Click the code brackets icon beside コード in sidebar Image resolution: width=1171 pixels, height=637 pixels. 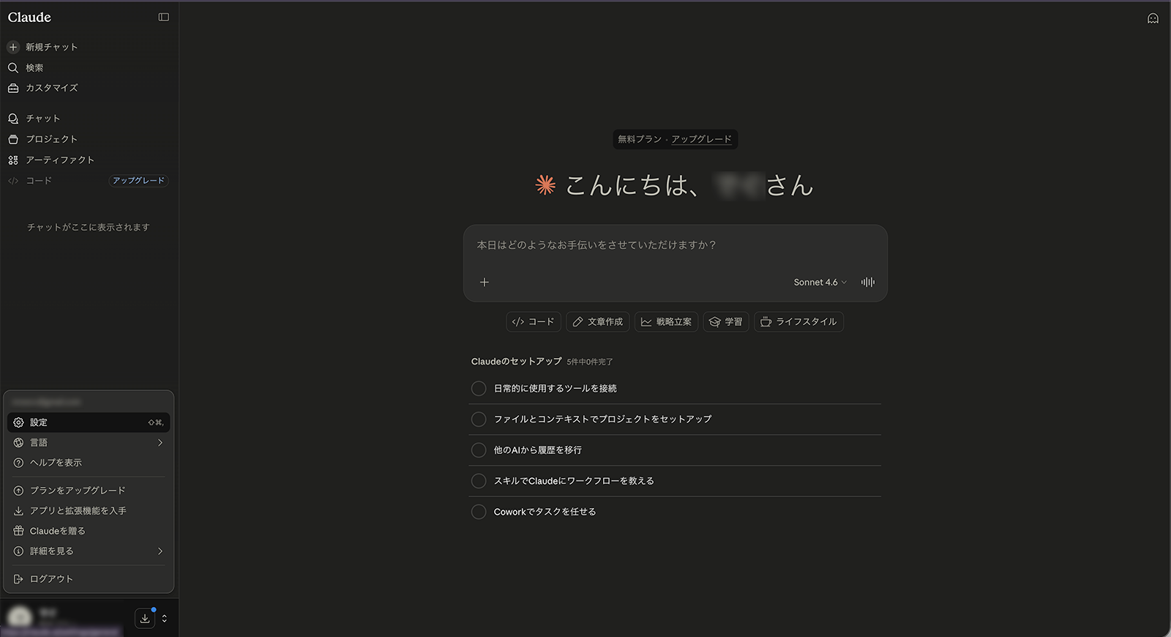(13, 181)
